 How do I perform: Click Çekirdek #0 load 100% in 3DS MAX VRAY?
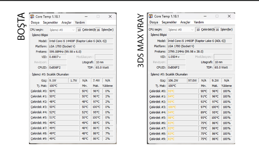coord(226,91)
